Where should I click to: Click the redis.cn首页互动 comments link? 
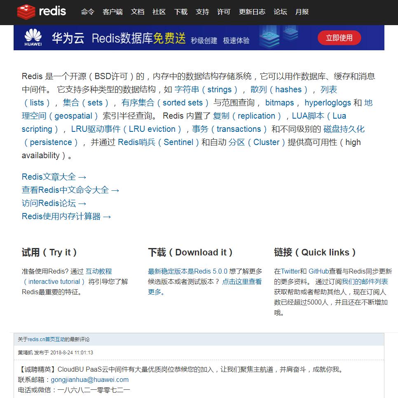46,339
